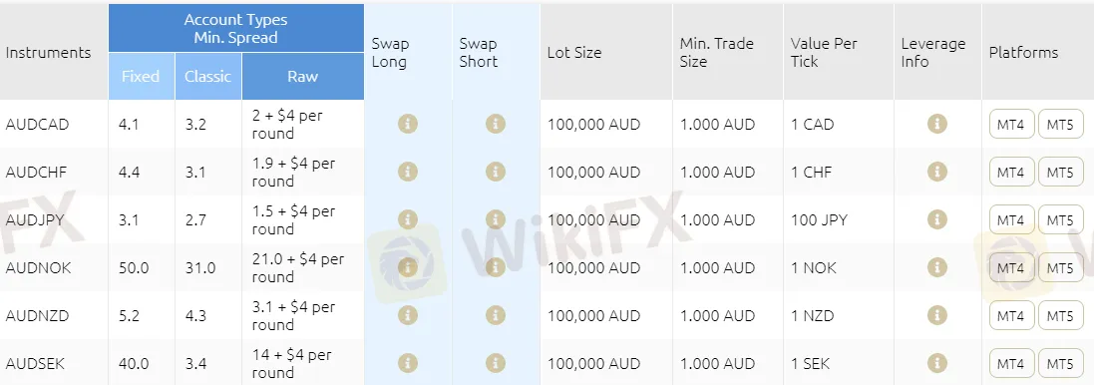
Task: Show AUDJPY leverage info icon
Action: click(x=937, y=219)
